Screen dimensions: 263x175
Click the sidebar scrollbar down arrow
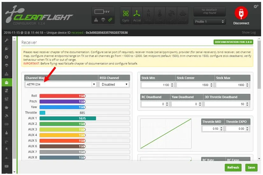tap(14, 172)
